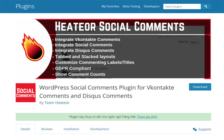
Task: Click the Tham gia dịch! translation link
Action: 147,117
